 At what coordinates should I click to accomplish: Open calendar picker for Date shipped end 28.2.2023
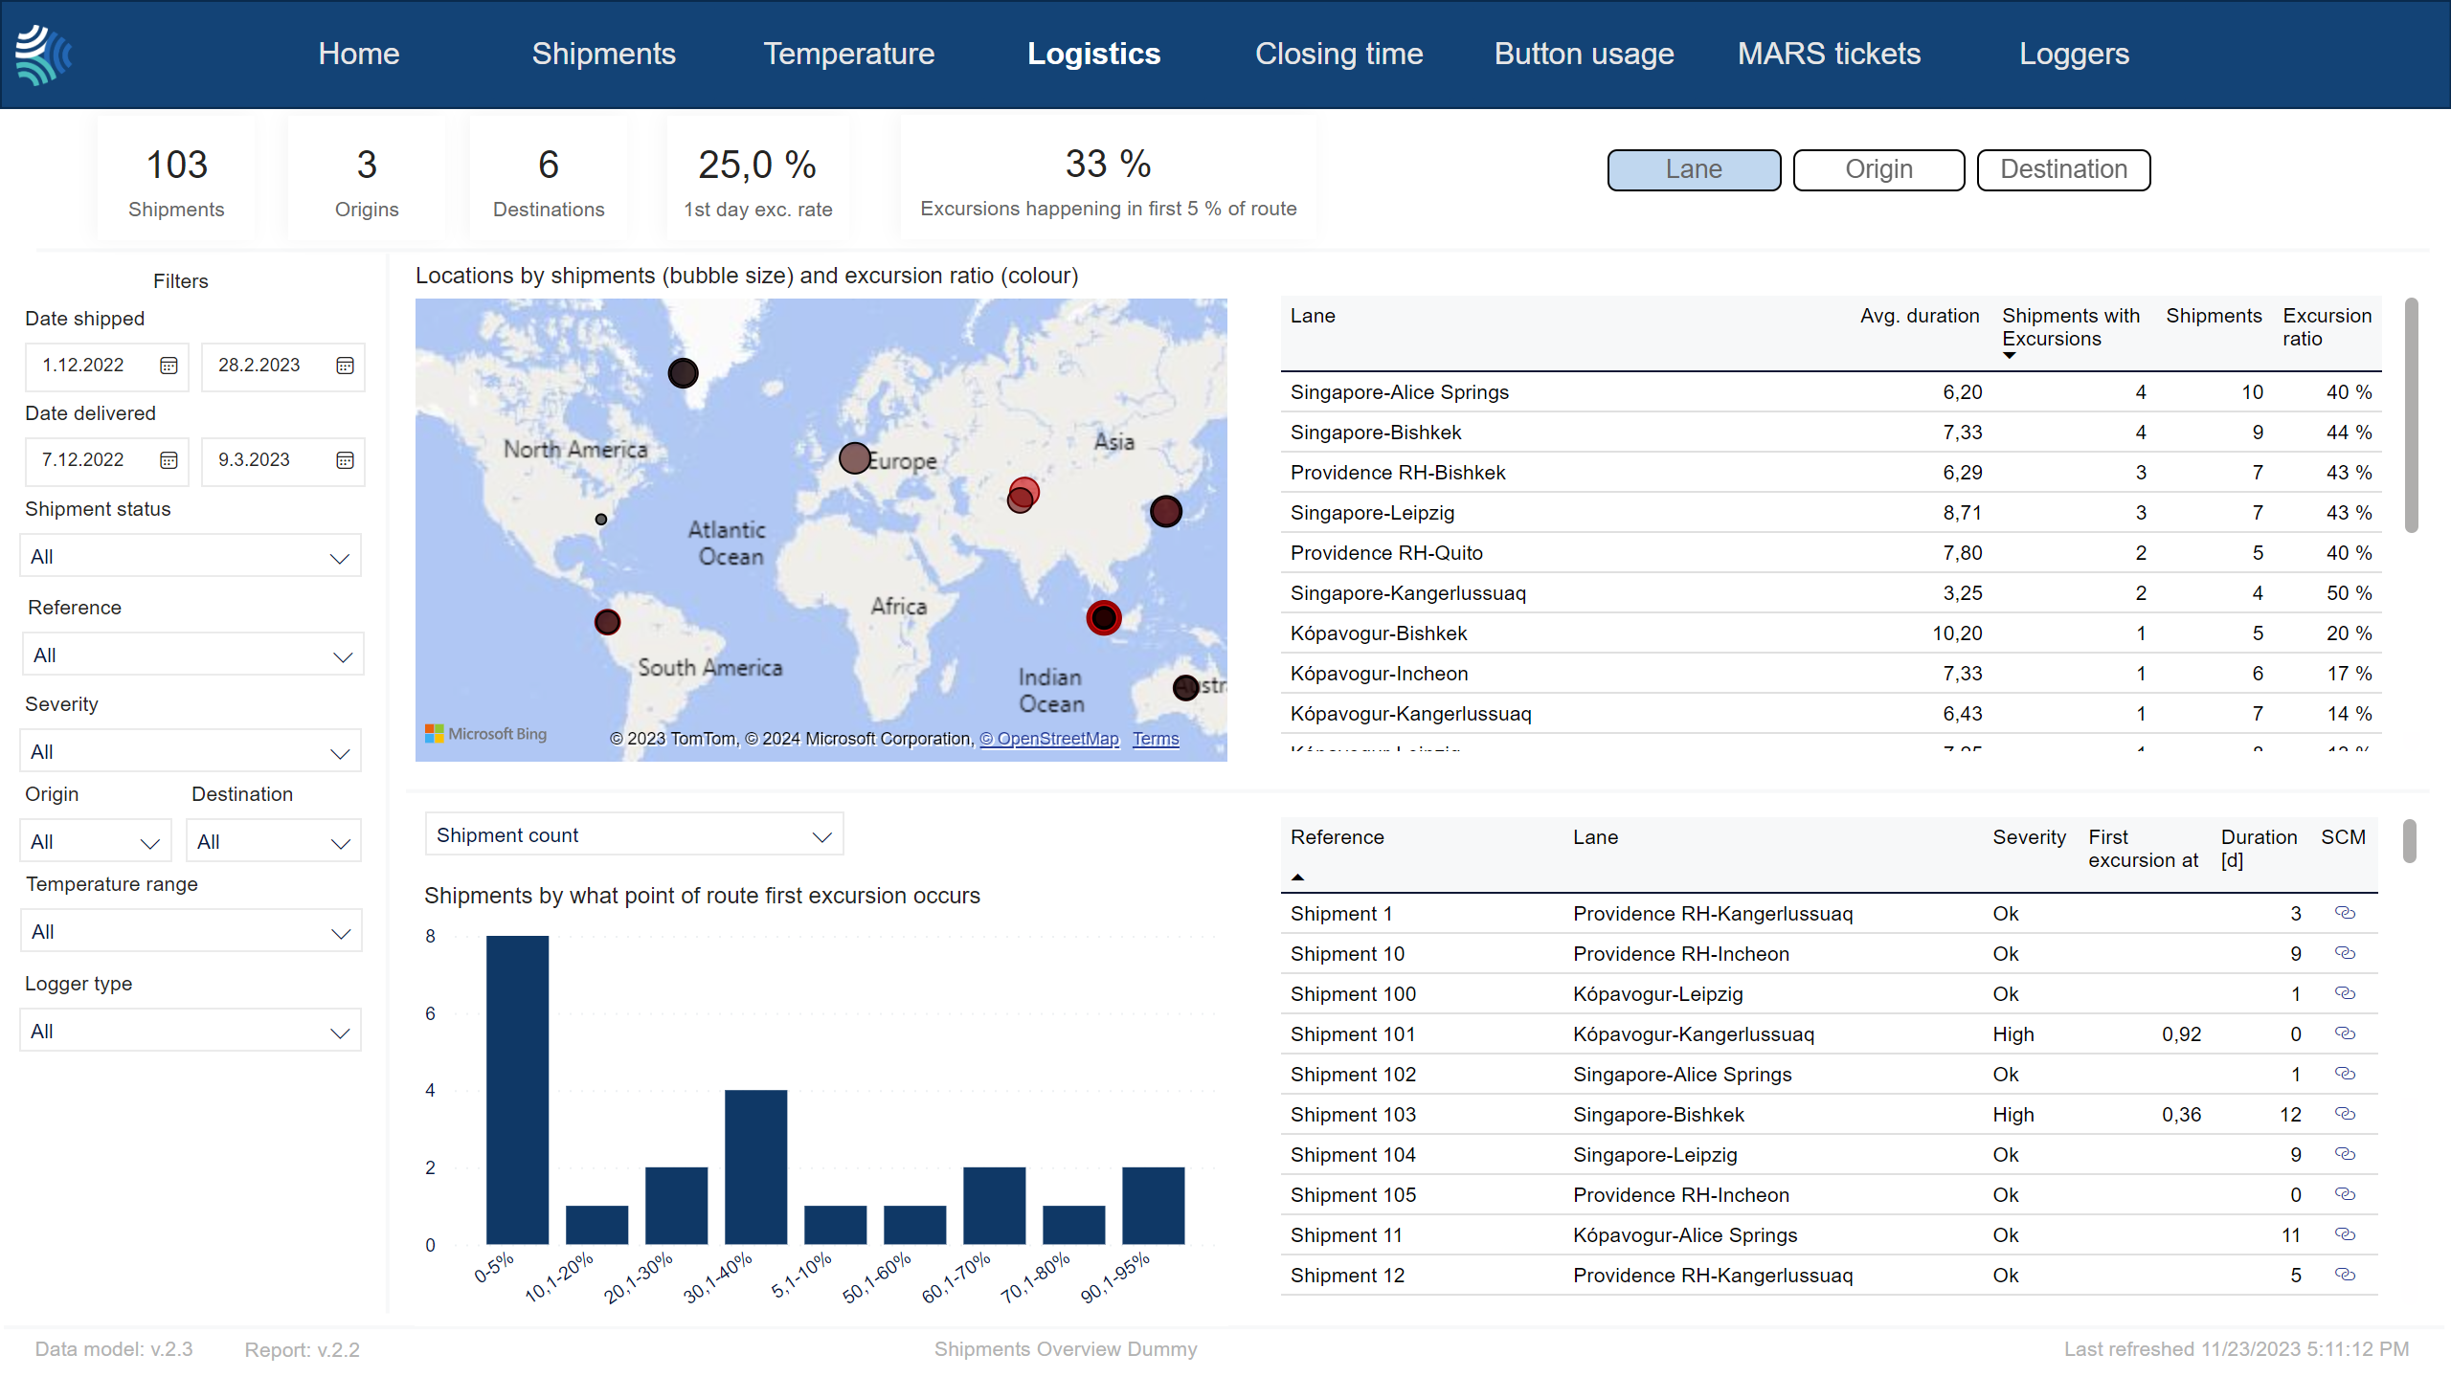[x=345, y=366]
